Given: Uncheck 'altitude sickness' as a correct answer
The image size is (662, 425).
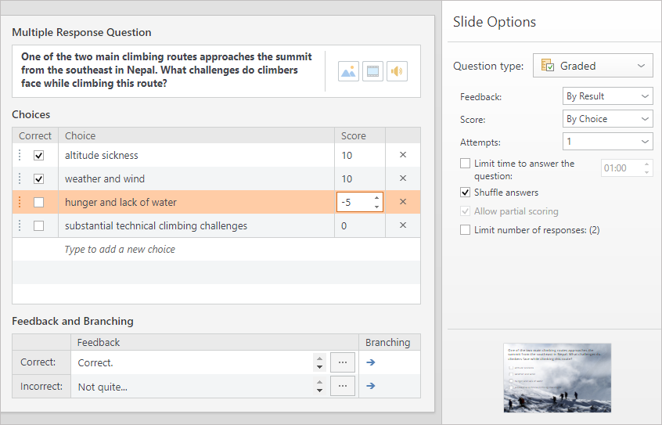Looking at the screenshot, I should (x=39, y=156).
